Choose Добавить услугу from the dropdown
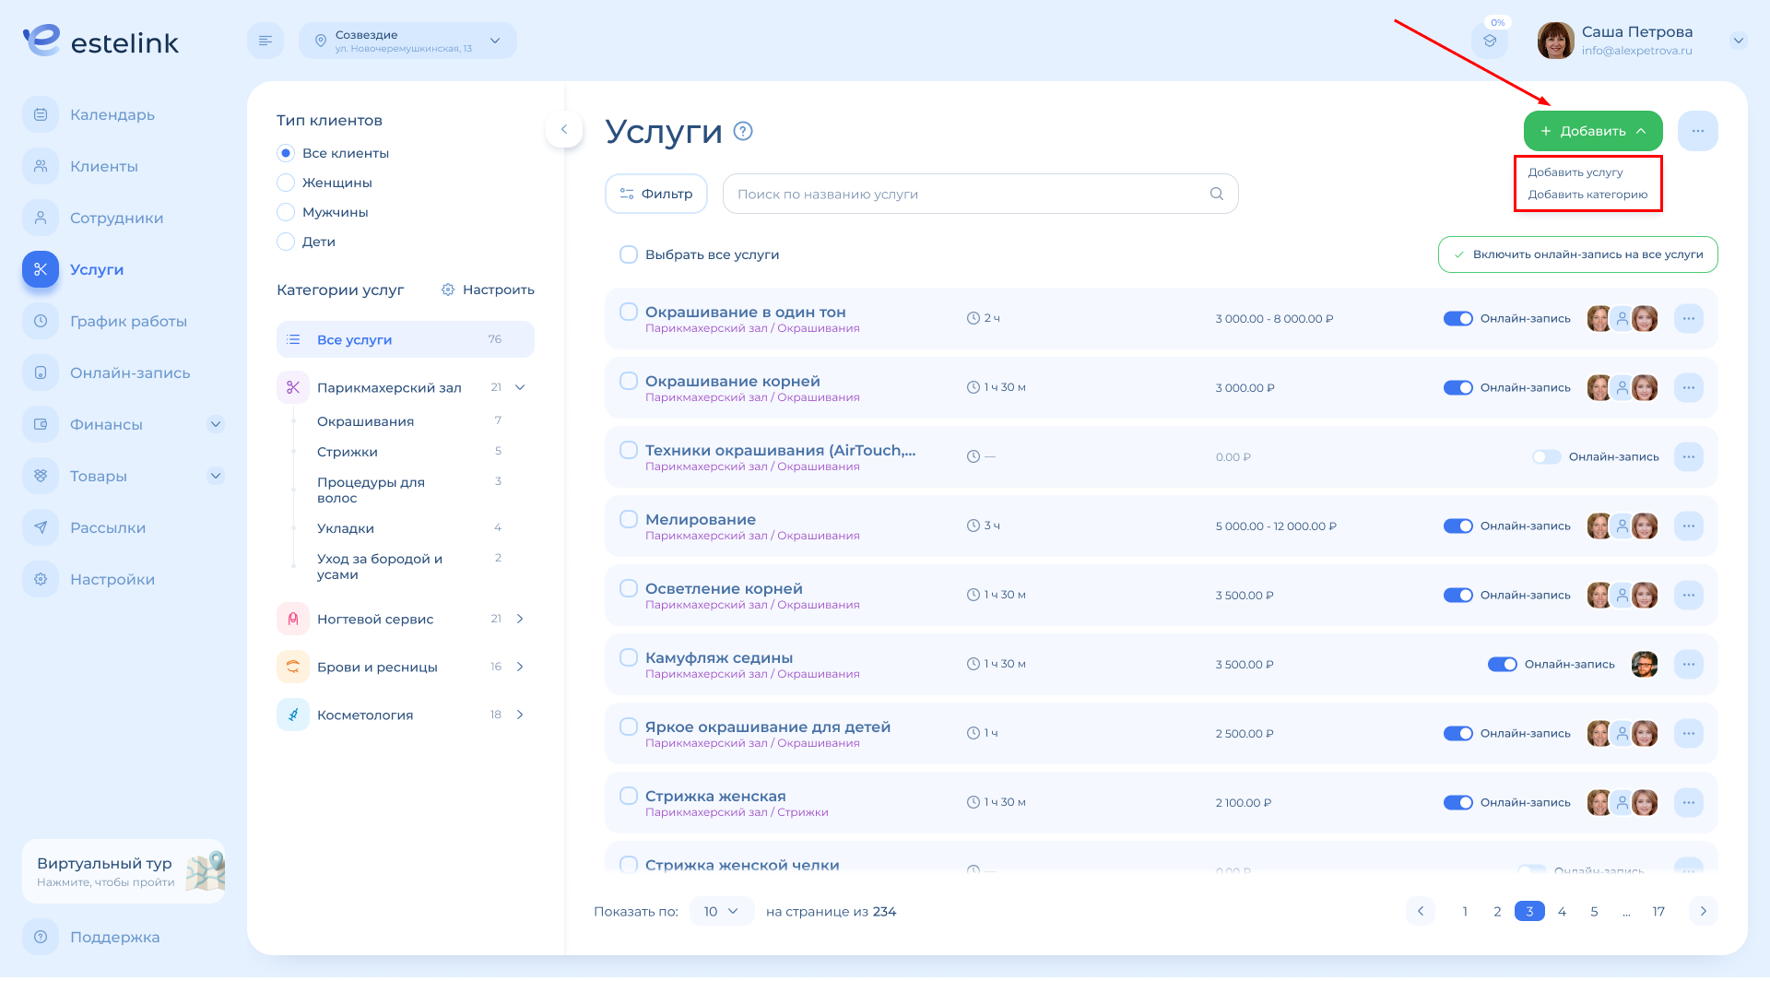This screenshot has height=981, width=1770. pyautogui.click(x=1575, y=172)
